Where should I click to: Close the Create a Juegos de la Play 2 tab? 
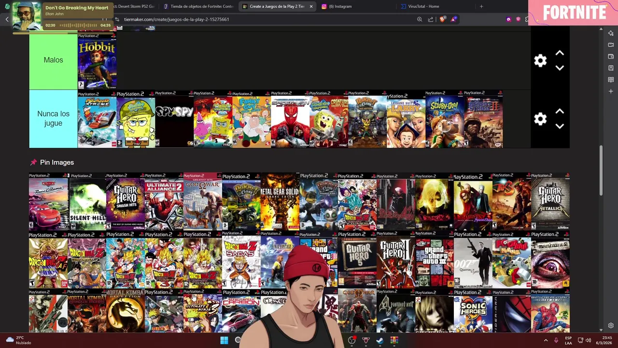click(311, 6)
